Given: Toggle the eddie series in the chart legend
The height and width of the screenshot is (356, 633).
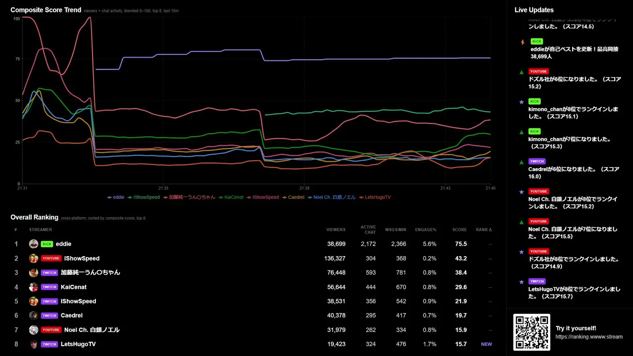Looking at the screenshot, I should (x=116, y=197).
